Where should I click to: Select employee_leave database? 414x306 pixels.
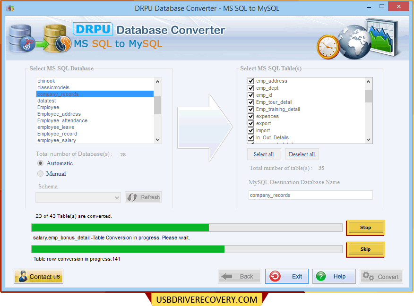(95, 127)
